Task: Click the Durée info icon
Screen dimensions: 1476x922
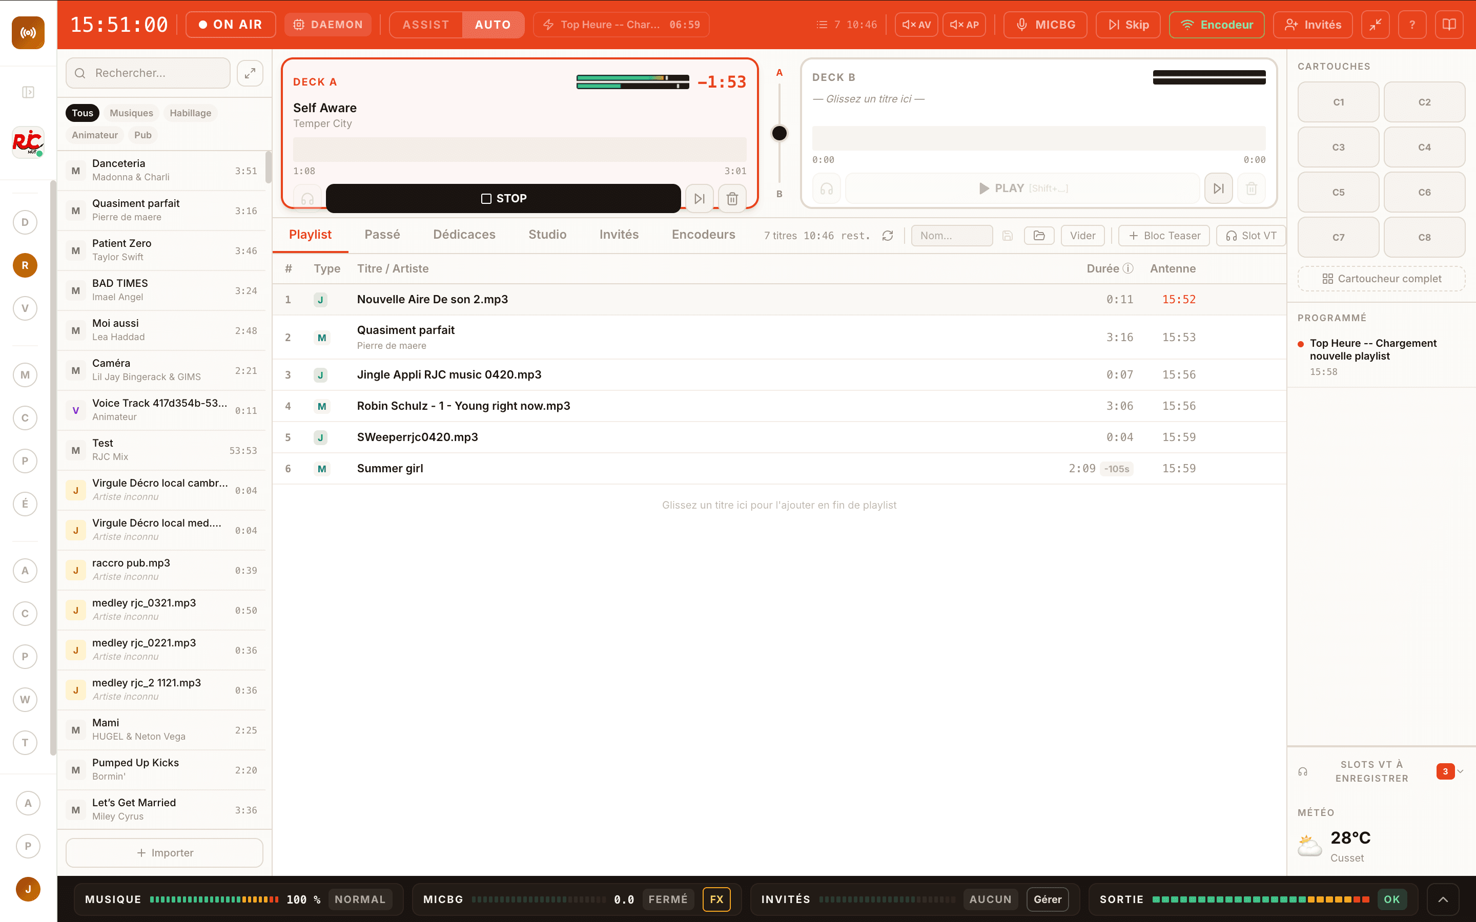Action: pos(1129,268)
